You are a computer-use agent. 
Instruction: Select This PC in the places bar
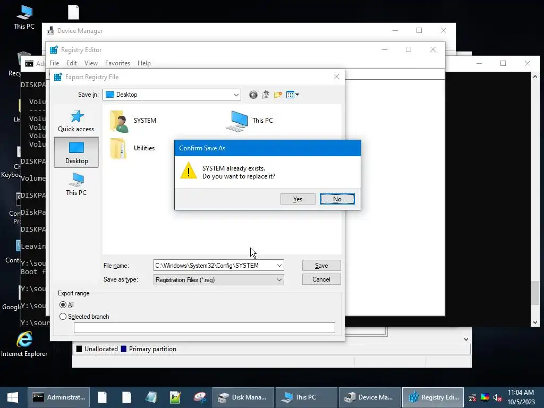click(x=76, y=184)
